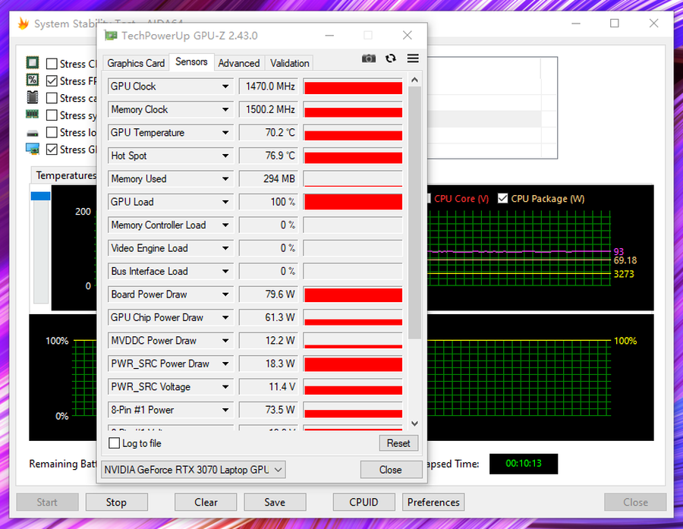Click the AIDA64 flame icon in title bar
The height and width of the screenshot is (529, 683).
23,24
